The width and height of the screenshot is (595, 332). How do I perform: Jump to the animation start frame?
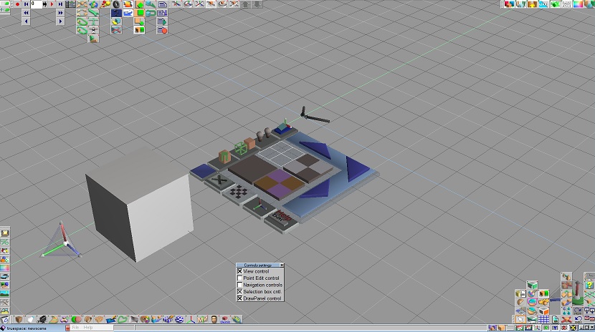26,4
